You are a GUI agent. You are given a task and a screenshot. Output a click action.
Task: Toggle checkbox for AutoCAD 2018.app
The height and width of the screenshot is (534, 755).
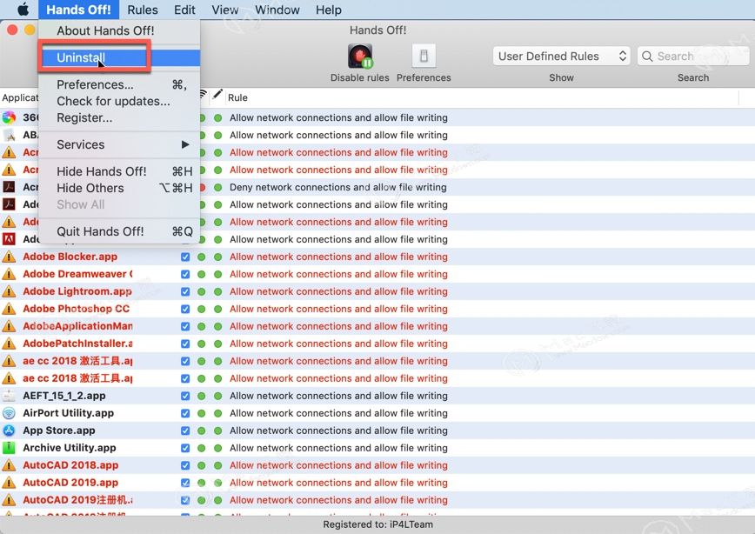point(185,465)
